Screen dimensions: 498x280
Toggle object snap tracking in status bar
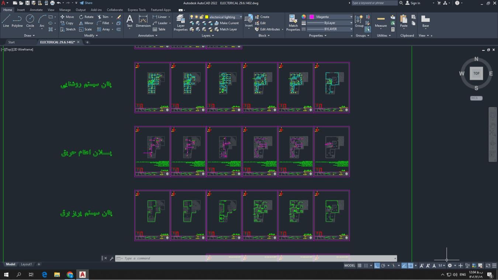404,266
